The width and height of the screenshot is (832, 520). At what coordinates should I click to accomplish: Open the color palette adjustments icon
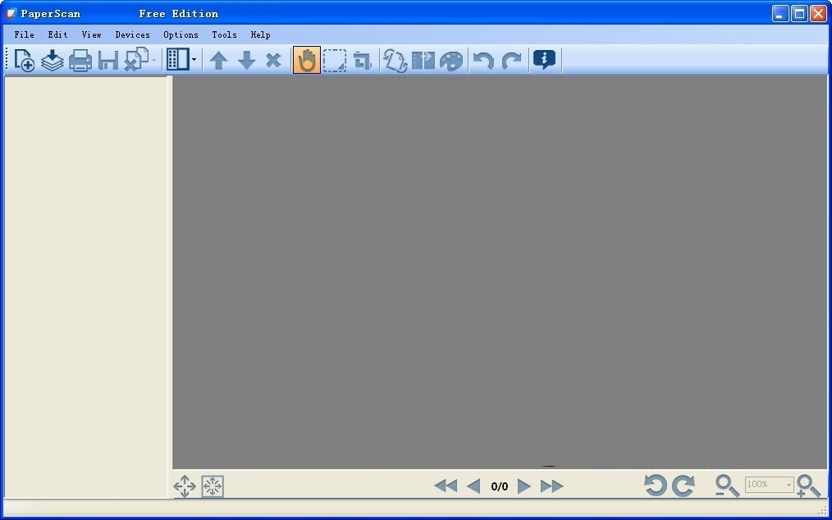click(451, 60)
